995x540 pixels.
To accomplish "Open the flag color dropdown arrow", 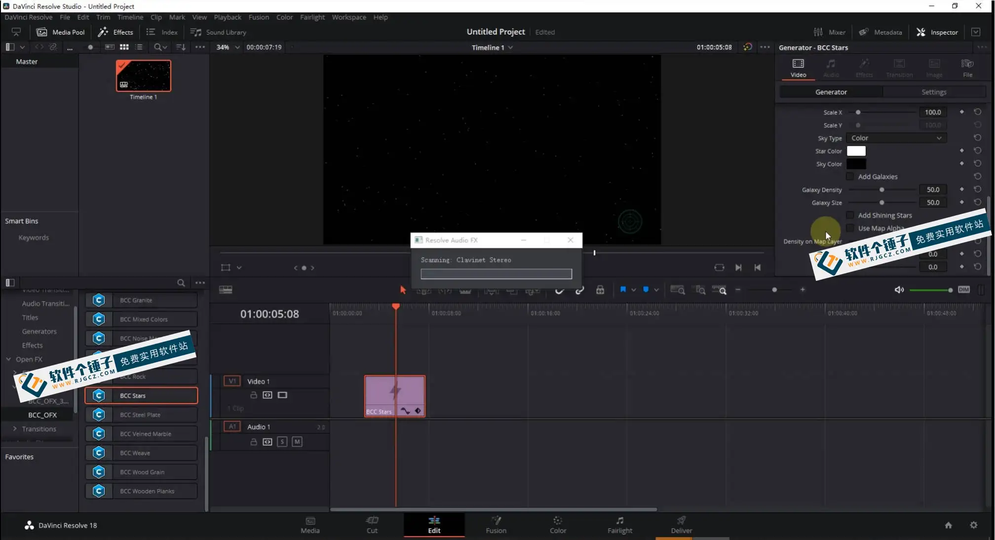I will point(633,290).
